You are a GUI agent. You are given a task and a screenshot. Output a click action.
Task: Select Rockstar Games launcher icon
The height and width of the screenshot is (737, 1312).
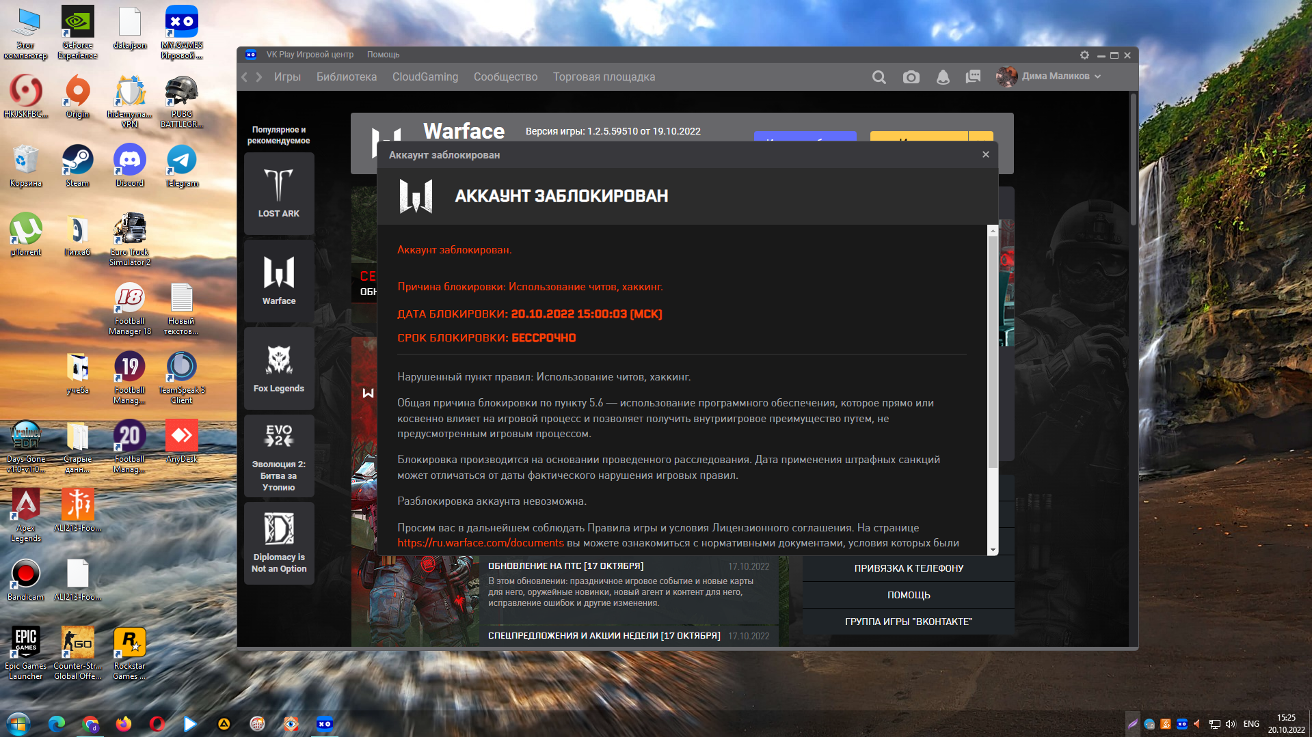point(129,654)
